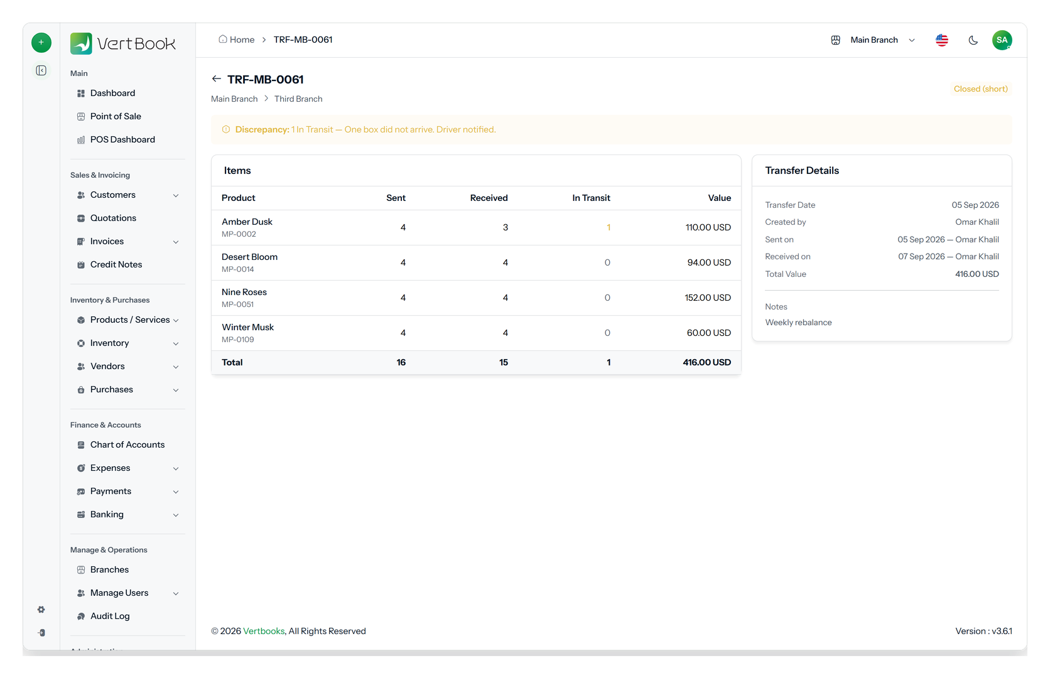Click the Inventory icon
Screen dimensions: 1050x673
pos(81,343)
